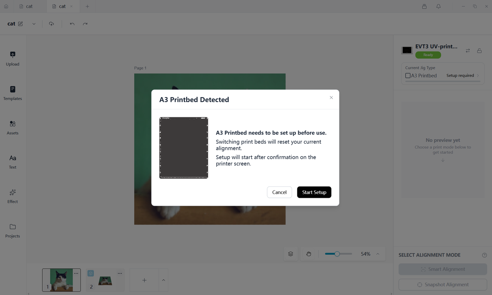Click the printer device thumbnail
This screenshot has height=295, width=492.
pos(407,50)
